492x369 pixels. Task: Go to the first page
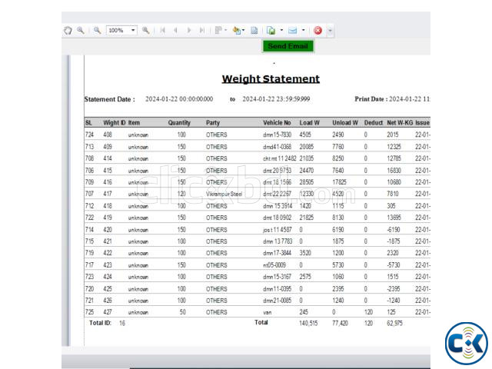point(162,31)
